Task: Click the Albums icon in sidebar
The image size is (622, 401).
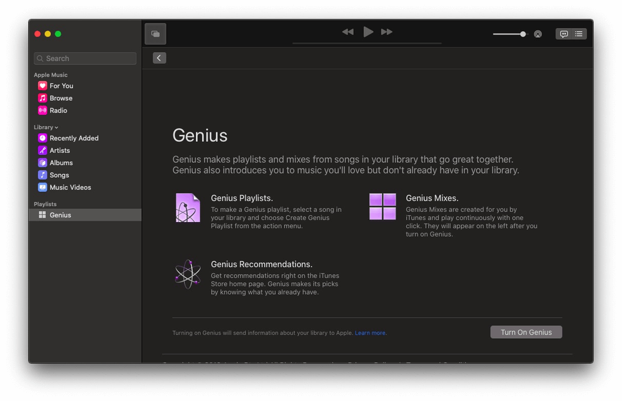Action: (x=42, y=163)
